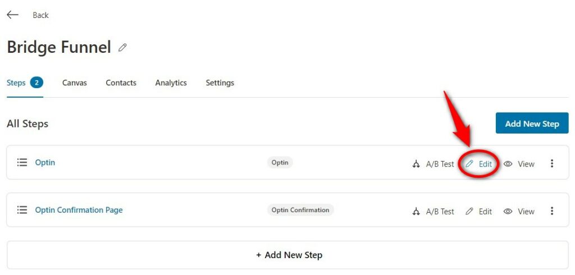Screen dimensions: 575x275
Task: Click the eye View icon for Optin step
Action: tap(508, 164)
